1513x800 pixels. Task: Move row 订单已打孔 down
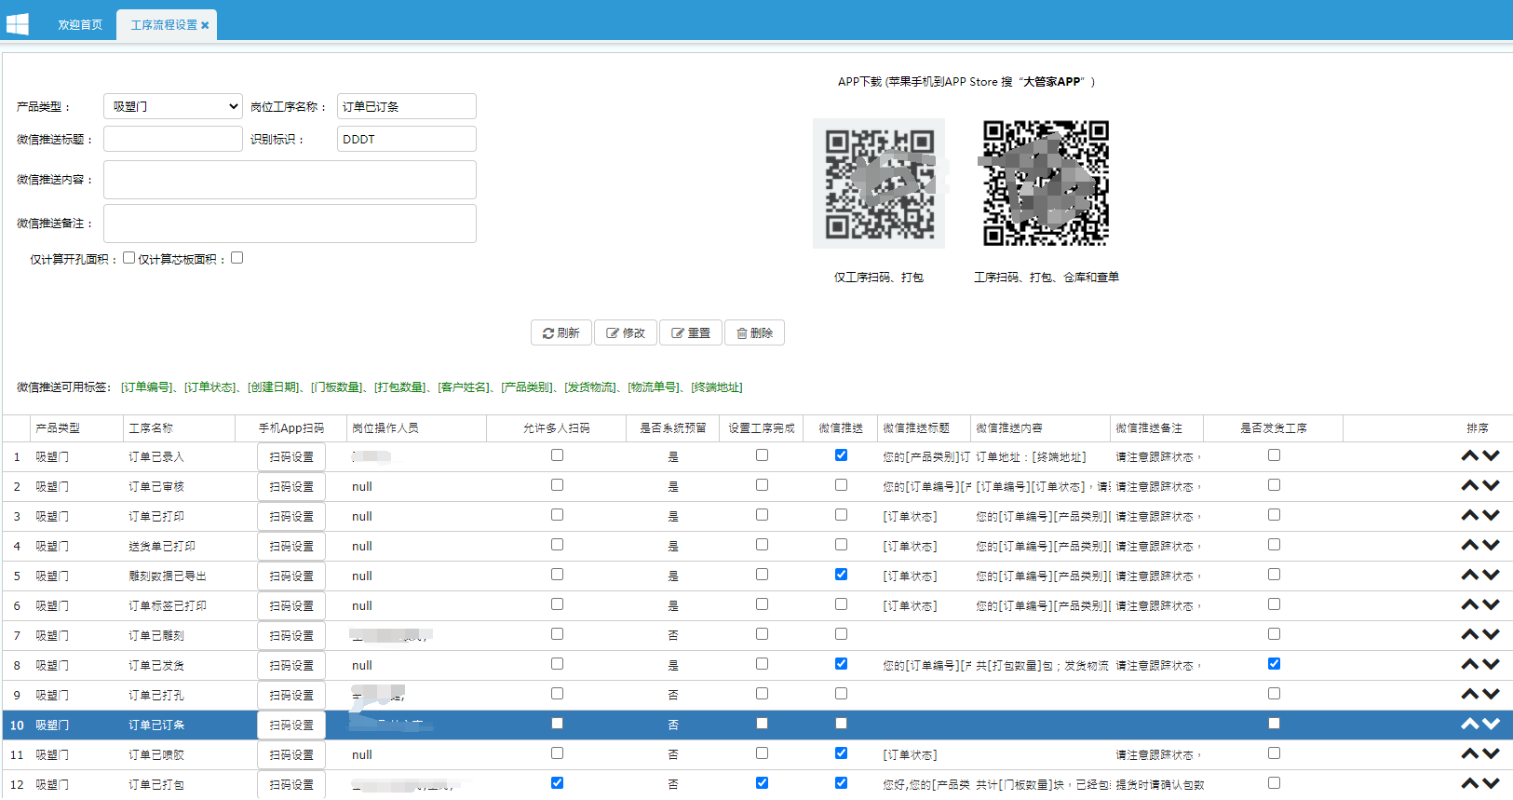[1491, 695]
